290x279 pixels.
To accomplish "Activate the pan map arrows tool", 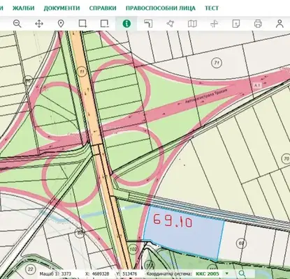I will (x=39, y=24).
